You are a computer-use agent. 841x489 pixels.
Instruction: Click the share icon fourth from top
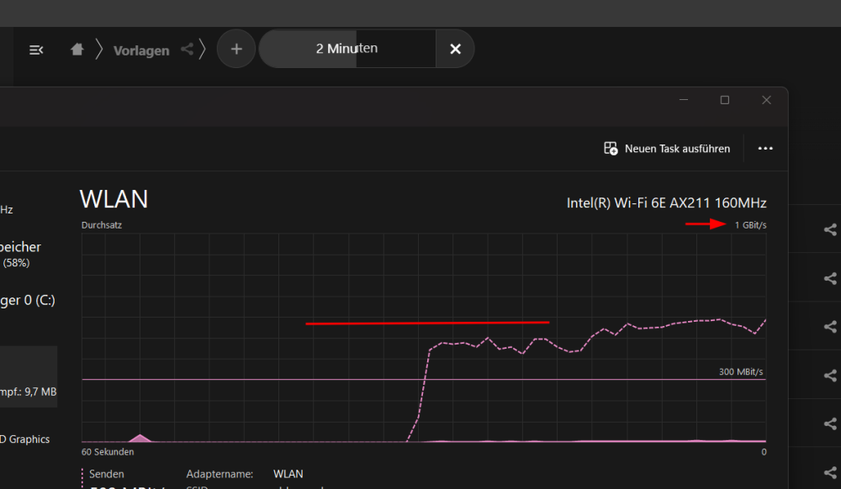(830, 375)
